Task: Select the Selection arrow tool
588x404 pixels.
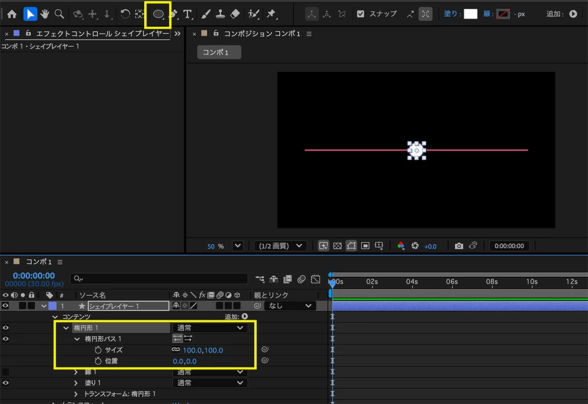Action: point(30,14)
